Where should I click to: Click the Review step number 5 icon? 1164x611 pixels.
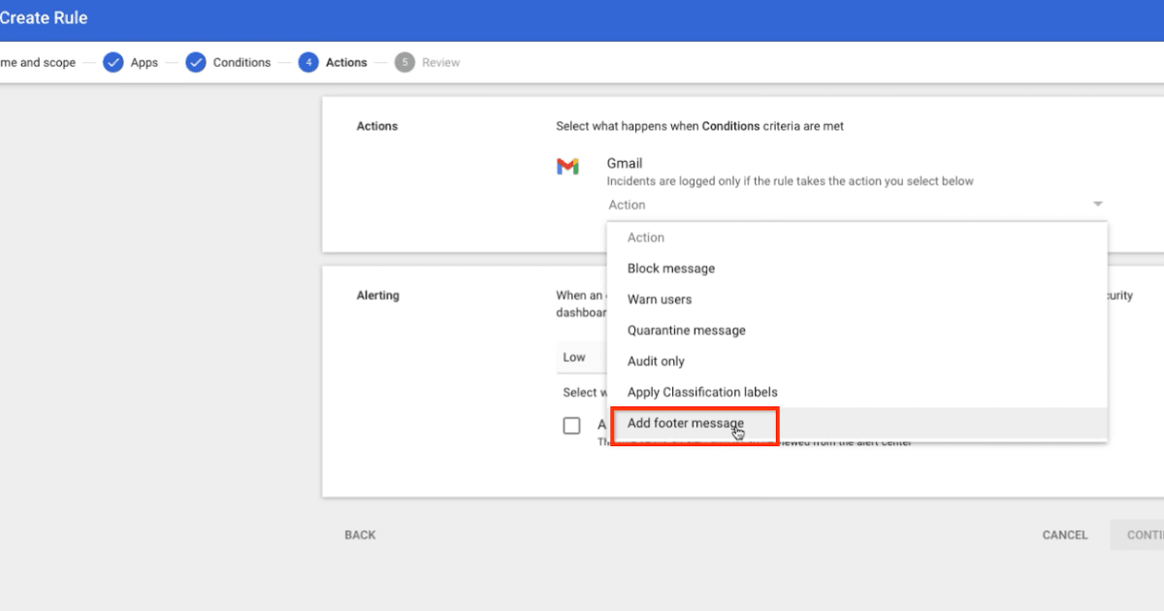[x=404, y=63]
